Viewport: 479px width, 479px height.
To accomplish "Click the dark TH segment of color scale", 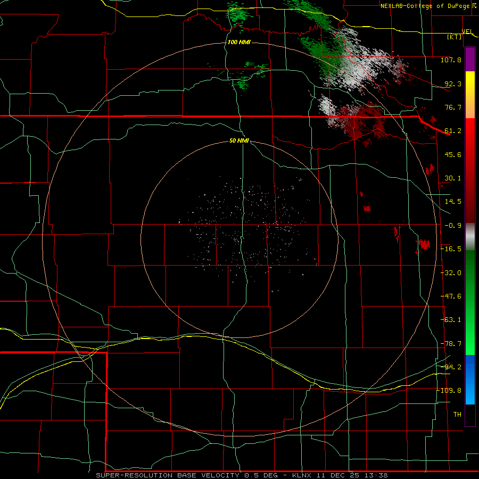I will [470, 415].
